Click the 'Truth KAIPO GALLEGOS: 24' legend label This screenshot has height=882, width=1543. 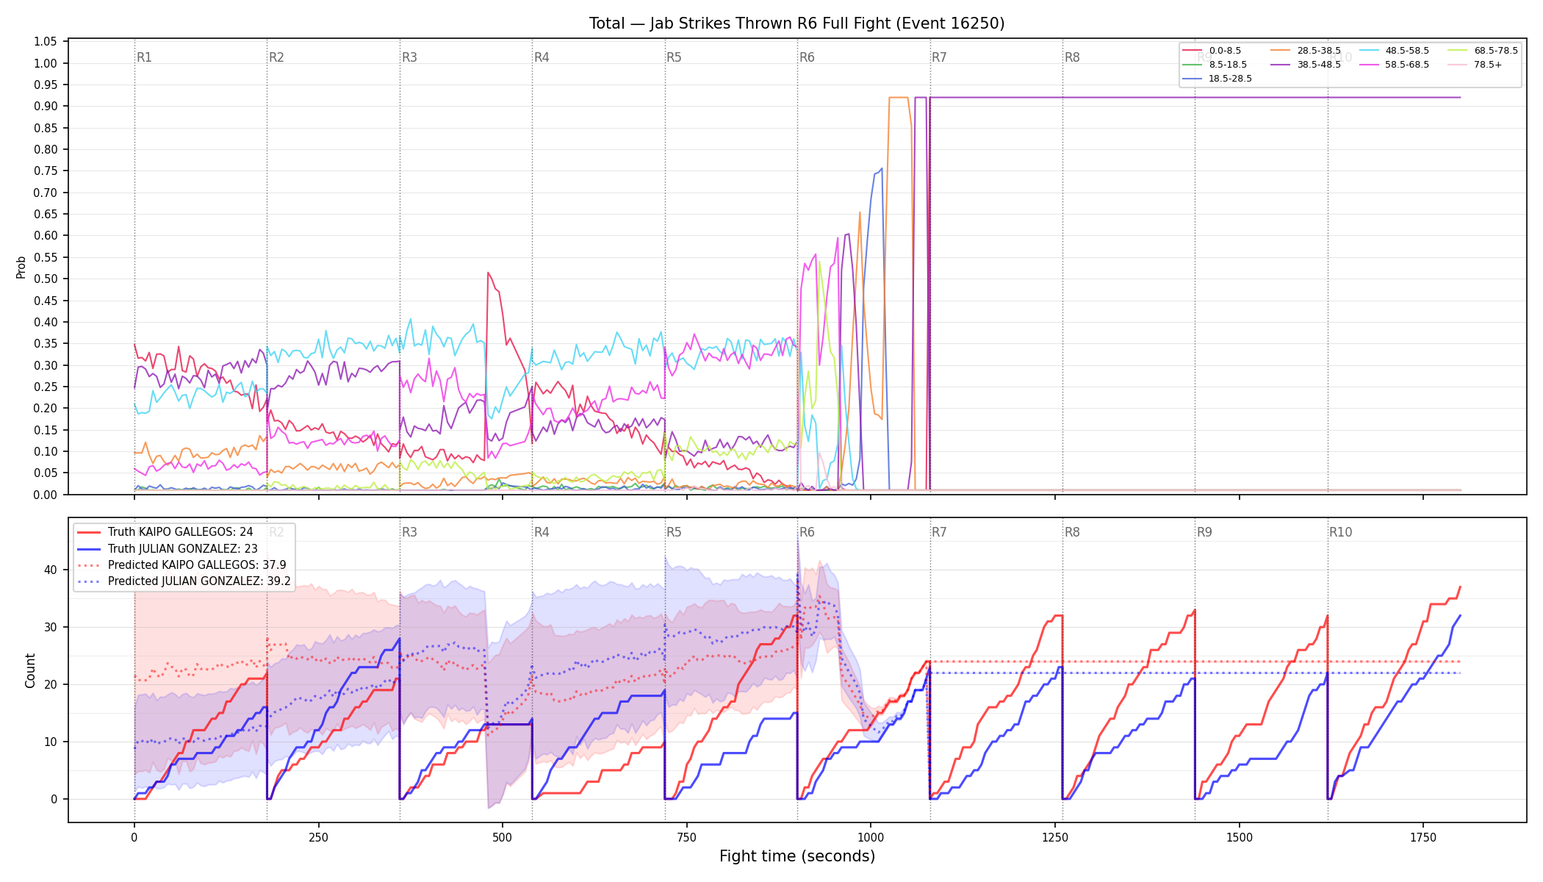[180, 532]
